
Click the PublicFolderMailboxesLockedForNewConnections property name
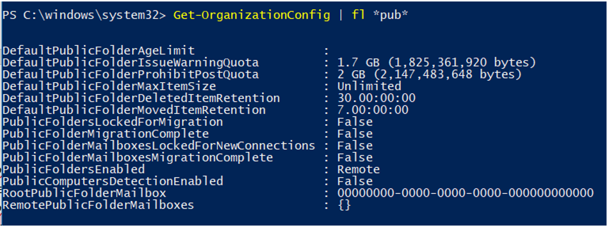(x=159, y=145)
